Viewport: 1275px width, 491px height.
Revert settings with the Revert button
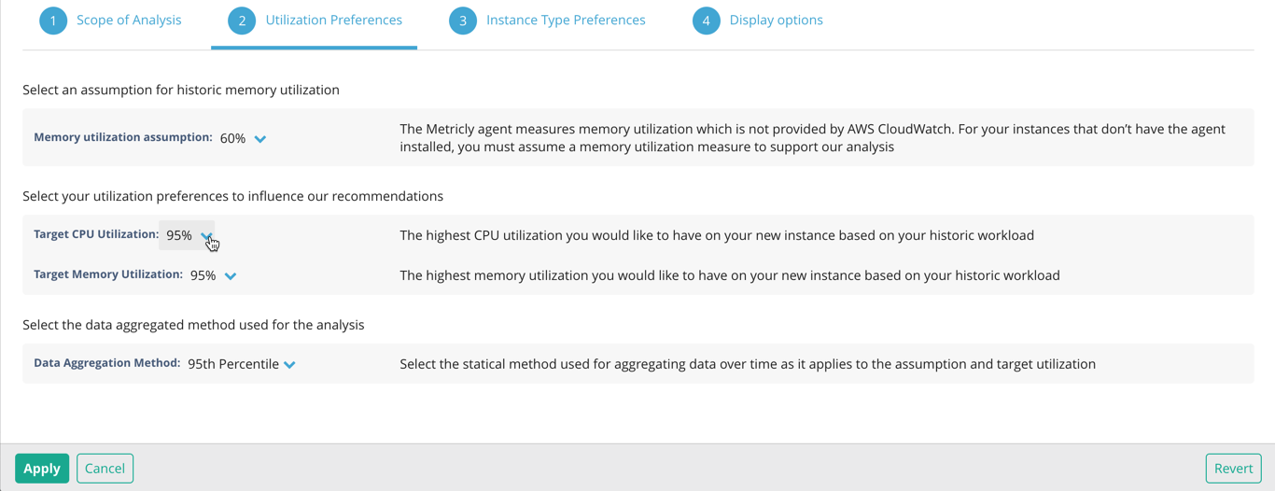[x=1233, y=469]
